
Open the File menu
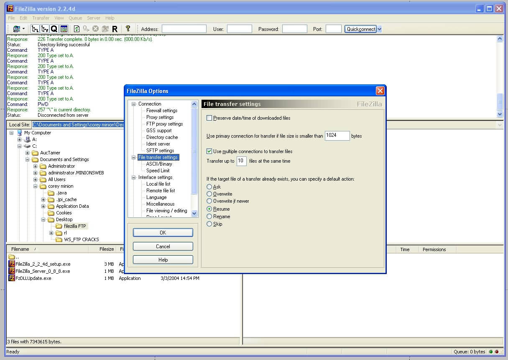pyautogui.click(x=11, y=18)
